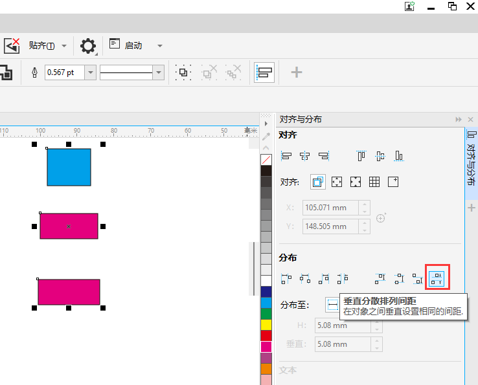Click the align center horizontally icon
Screen dimensions: 478x385
click(305, 156)
